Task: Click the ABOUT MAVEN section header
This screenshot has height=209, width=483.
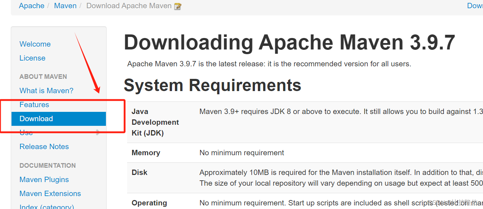Action: 43,77
